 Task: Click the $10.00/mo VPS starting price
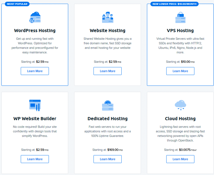tap(188, 62)
